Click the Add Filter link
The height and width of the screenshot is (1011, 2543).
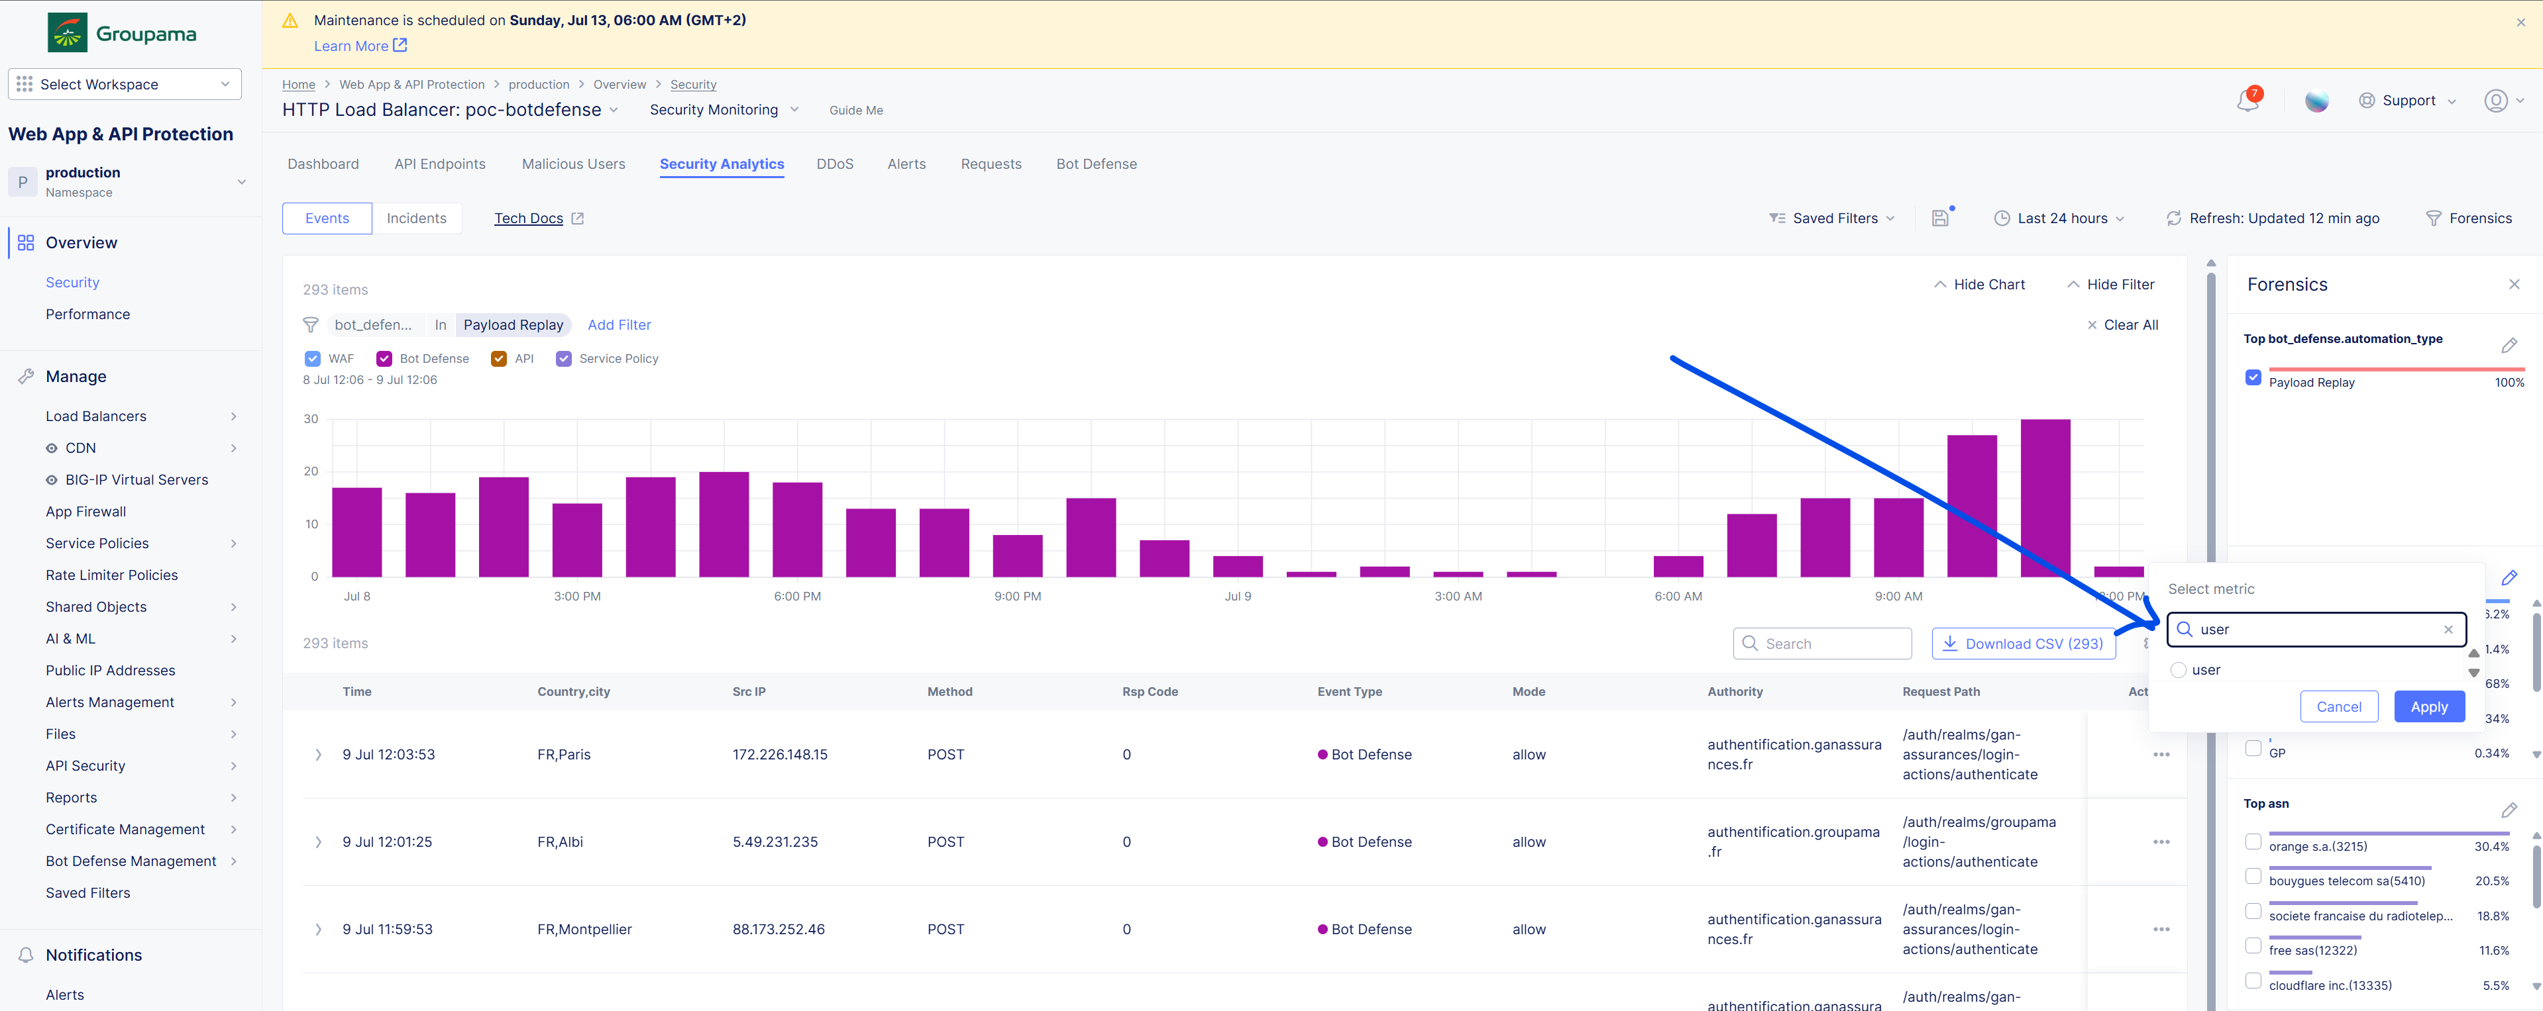pos(619,324)
